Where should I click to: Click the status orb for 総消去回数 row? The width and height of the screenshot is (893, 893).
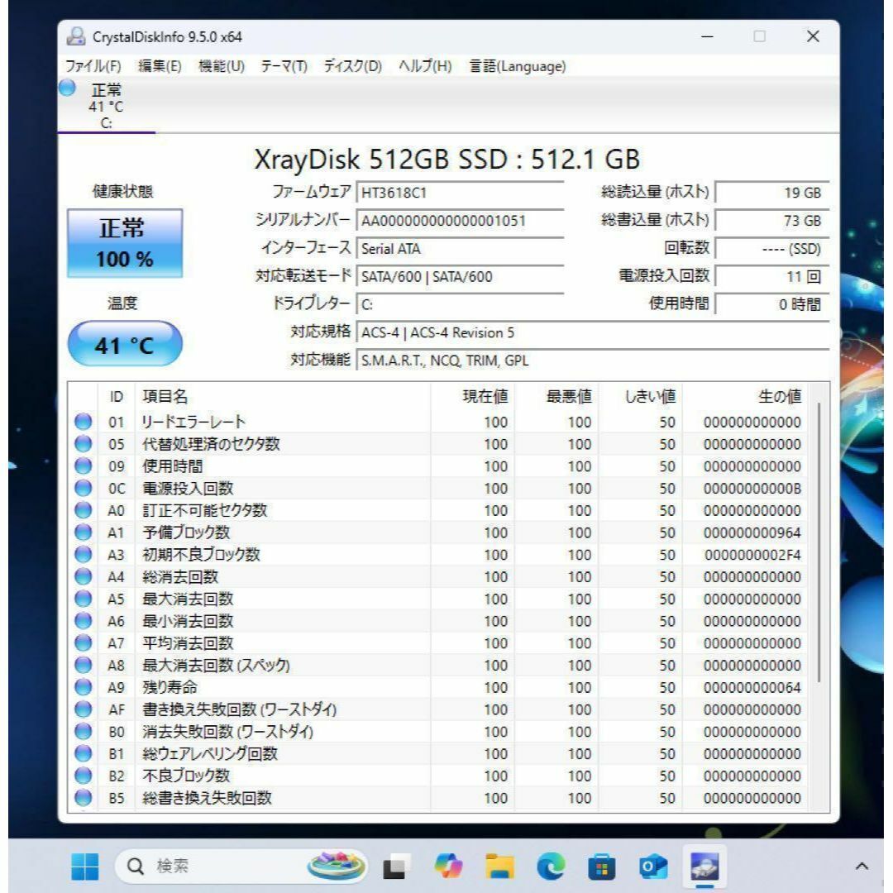tap(84, 576)
